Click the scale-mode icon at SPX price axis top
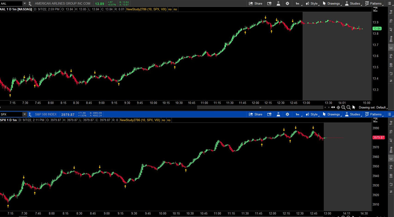The width and height of the screenshot is (394, 217). (x=376, y=120)
